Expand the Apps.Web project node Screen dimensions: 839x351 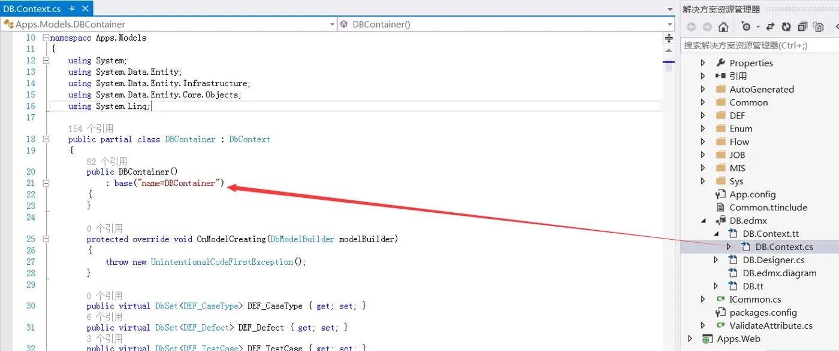tap(690, 339)
